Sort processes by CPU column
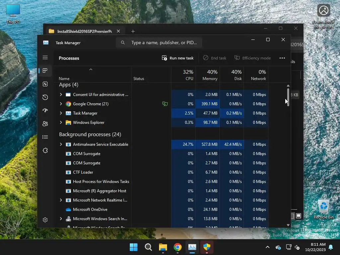The height and width of the screenshot is (255, 340). point(183,75)
